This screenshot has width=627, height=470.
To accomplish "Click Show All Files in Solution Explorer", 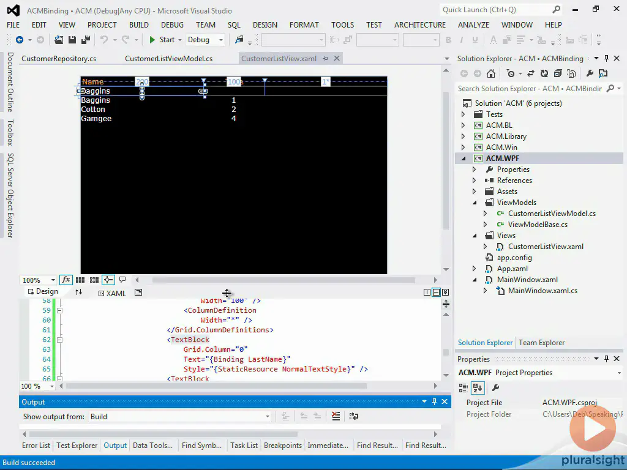I will [571, 73].
